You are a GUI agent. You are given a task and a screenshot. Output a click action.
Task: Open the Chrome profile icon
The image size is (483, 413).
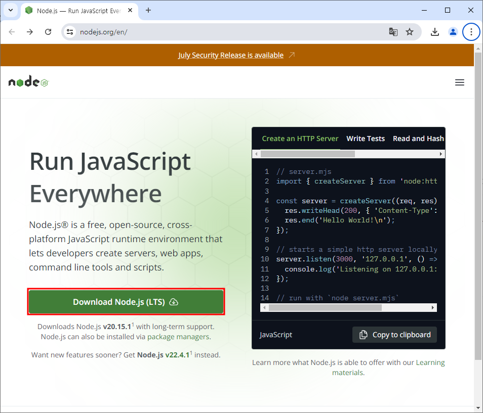click(x=453, y=32)
